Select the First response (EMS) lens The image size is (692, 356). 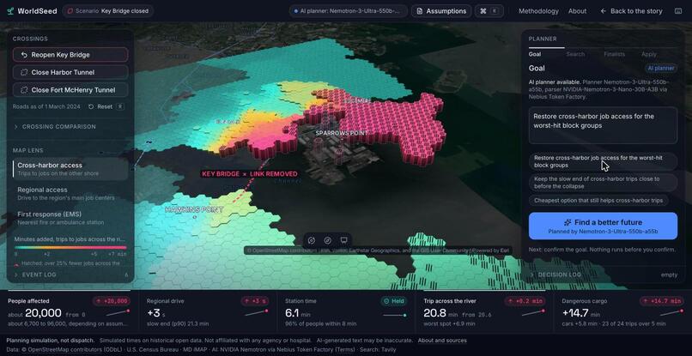point(70,218)
